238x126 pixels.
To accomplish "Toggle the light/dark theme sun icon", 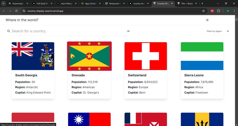I will (207, 20).
